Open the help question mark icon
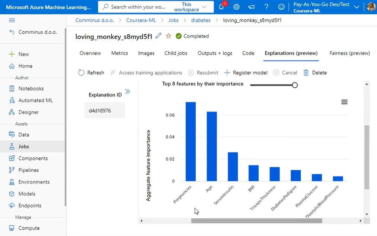 click(266, 7)
